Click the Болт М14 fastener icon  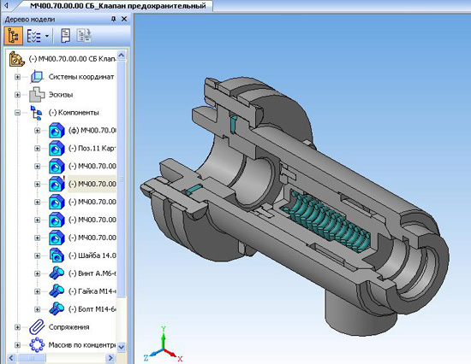pos(57,308)
